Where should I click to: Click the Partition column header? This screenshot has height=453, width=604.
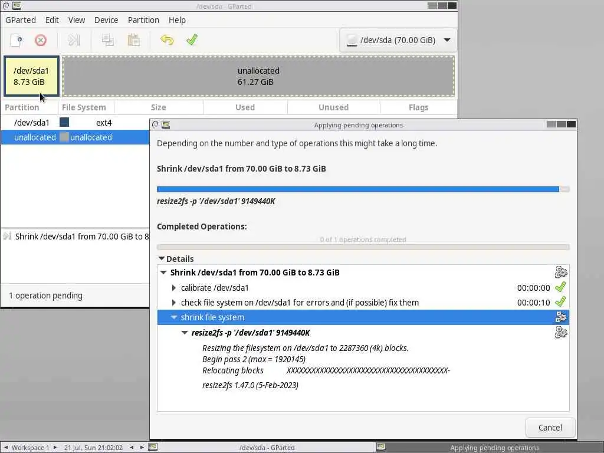coord(29,107)
